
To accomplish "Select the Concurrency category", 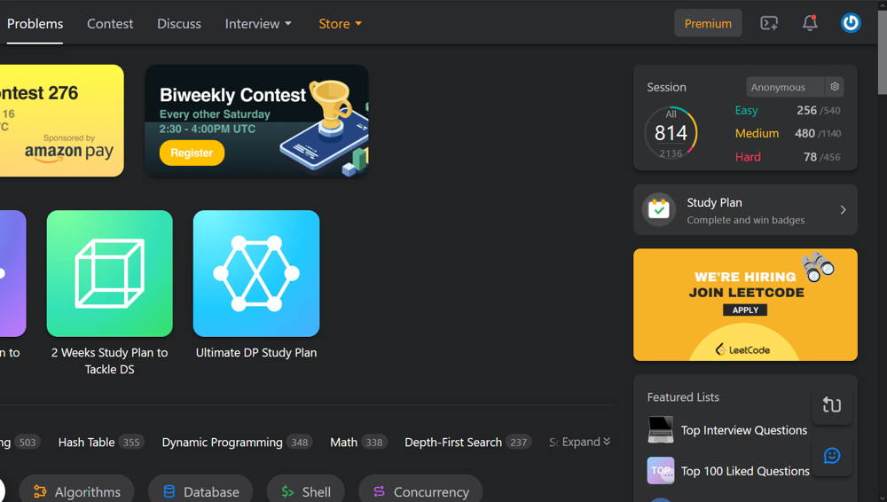I will pos(420,491).
